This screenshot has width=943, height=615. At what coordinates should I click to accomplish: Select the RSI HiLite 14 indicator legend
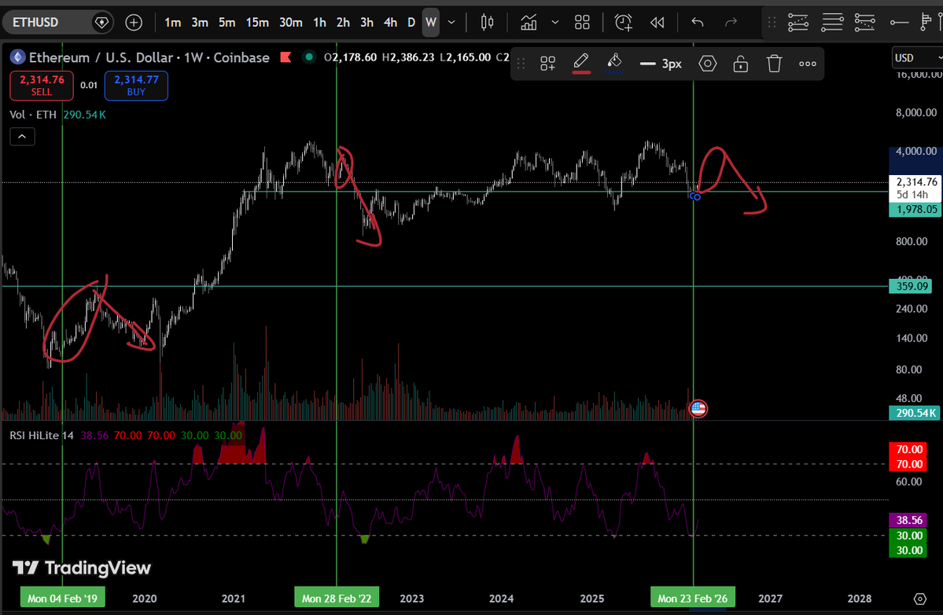pyautogui.click(x=42, y=435)
